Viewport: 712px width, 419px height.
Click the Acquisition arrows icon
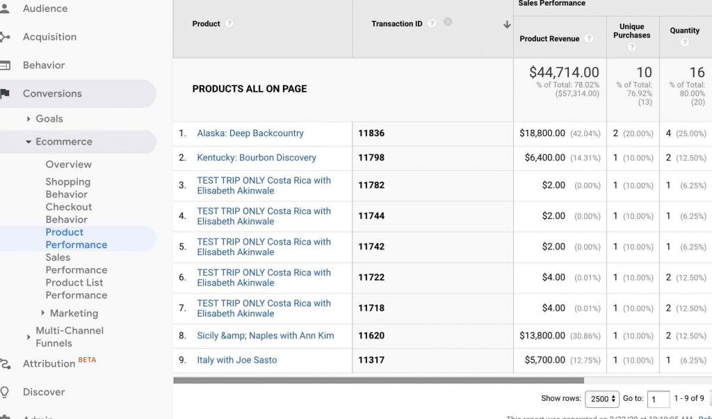click(x=5, y=37)
